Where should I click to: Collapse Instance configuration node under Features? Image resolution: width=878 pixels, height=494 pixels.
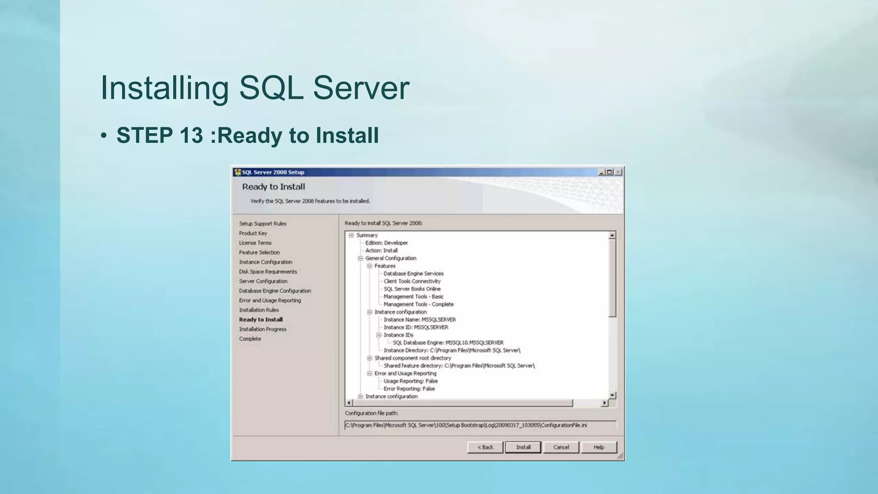tap(370, 312)
